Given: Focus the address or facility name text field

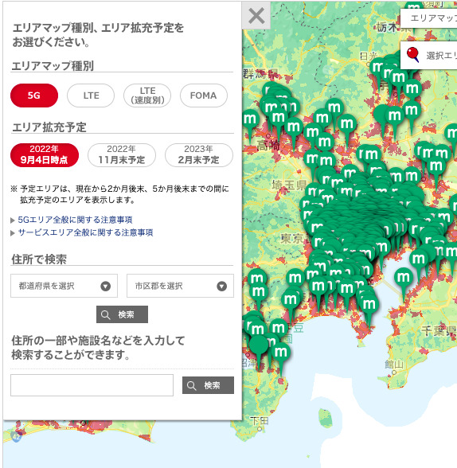Looking at the screenshot, I should coord(92,385).
